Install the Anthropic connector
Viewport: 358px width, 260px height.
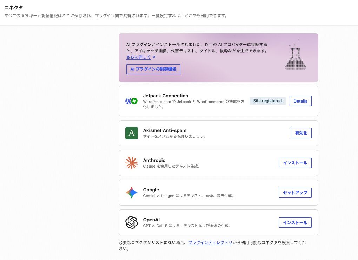point(295,163)
